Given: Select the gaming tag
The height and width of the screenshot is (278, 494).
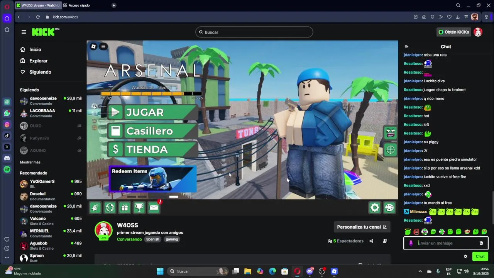Looking at the screenshot, I should point(172,239).
